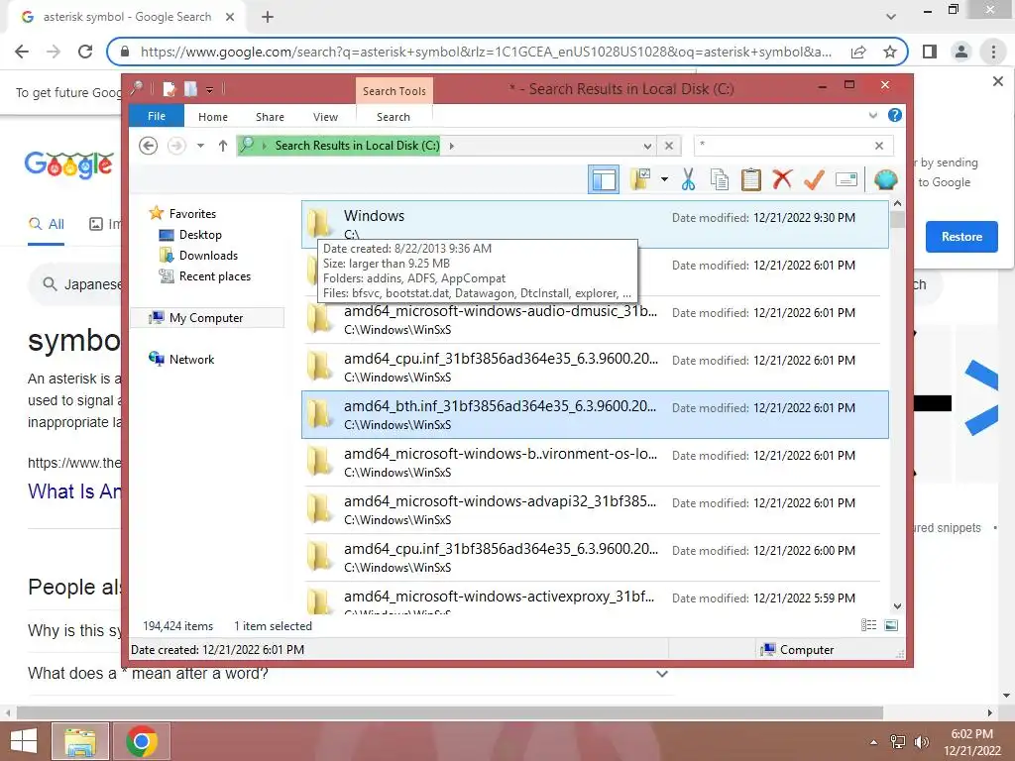Switch to large icons view in status bar
This screenshot has height=761, width=1015.
pos(891,625)
